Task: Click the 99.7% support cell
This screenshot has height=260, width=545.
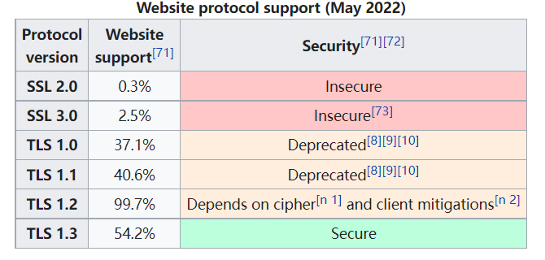Action: pyautogui.click(x=134, y=204)
